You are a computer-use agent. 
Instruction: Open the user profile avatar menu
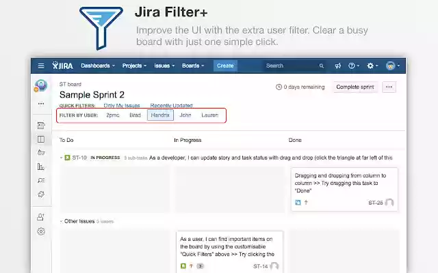tap(393, 66)
